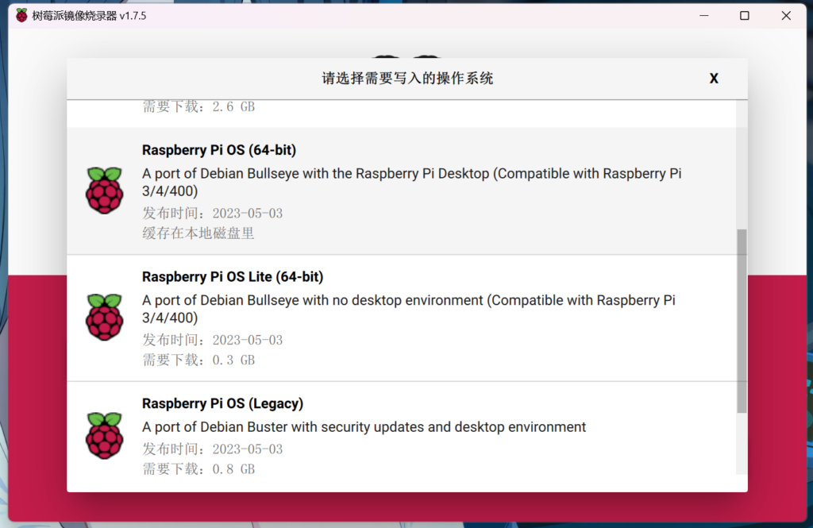Select Raspberry Pi OS (Legacy) title
Image resolution: width=813 pixels, height=528 pixels.
coord(223,403)
